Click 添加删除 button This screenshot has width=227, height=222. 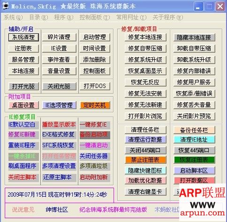pyautogui.click(x=95, y=60)
